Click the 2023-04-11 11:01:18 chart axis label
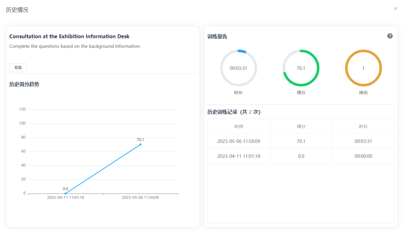 65,197
